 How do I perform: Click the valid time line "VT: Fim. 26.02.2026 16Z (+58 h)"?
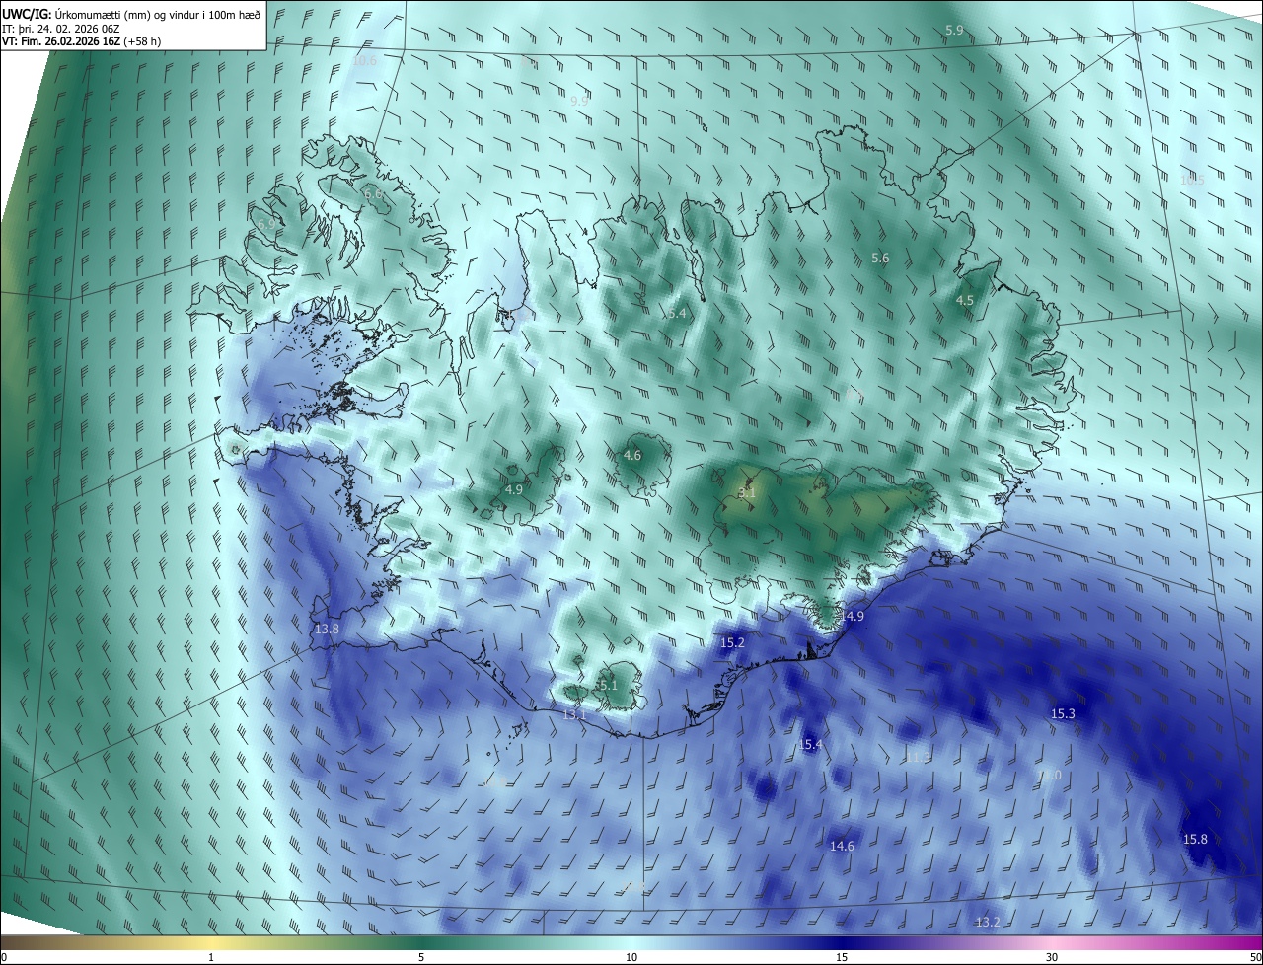pyautogui.click(x=81, y=41)
